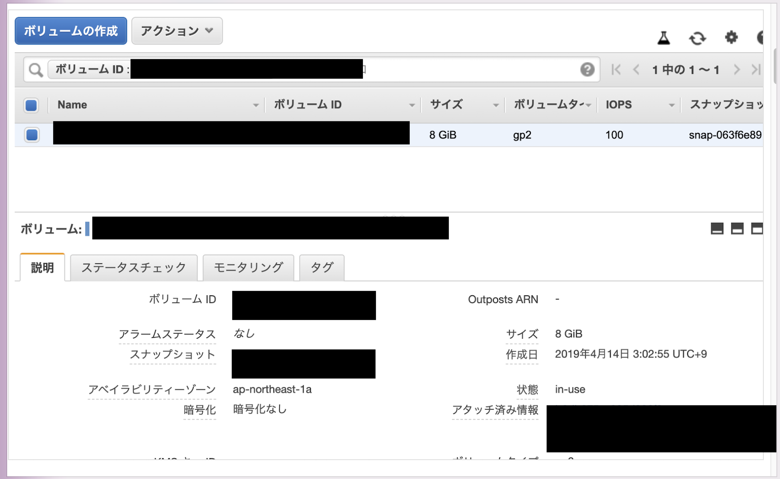Open the アクション dropdown menu

pos(177,31)
